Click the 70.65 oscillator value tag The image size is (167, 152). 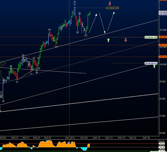pos(162,144)
